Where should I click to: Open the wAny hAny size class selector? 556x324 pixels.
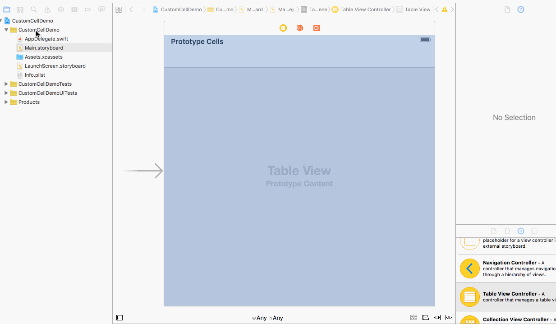coord(267,318)
